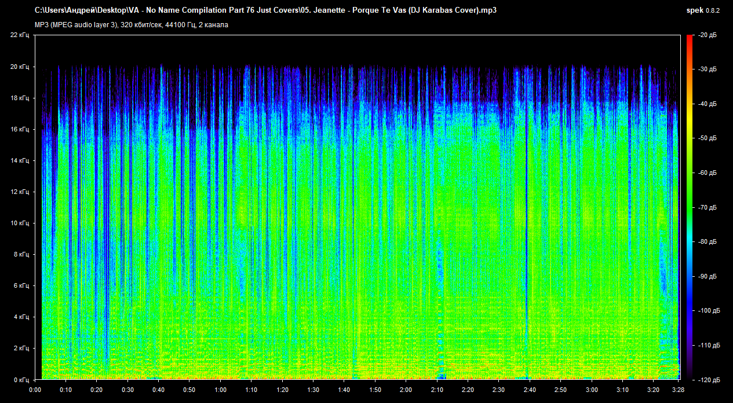This screenshot has height=403, width=733.
Task: Select the "-30 дБ" scale label
Action: click(x=708, y=69)
